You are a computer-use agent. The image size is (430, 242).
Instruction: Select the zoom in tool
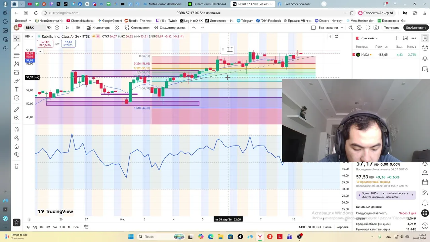[x=16, y=118]
